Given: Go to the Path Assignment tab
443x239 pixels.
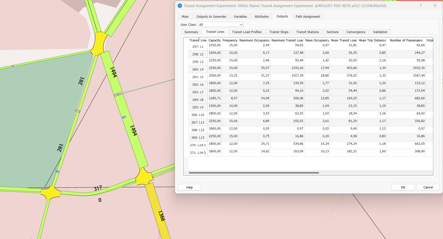Looking at the screenshot, I should [308, 16].
